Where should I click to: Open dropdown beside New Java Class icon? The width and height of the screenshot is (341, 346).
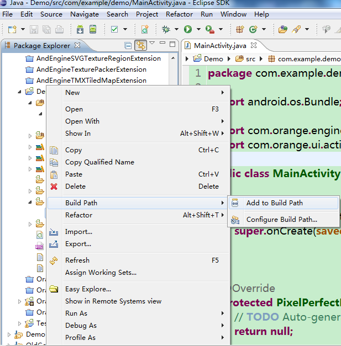coord(264,29)
